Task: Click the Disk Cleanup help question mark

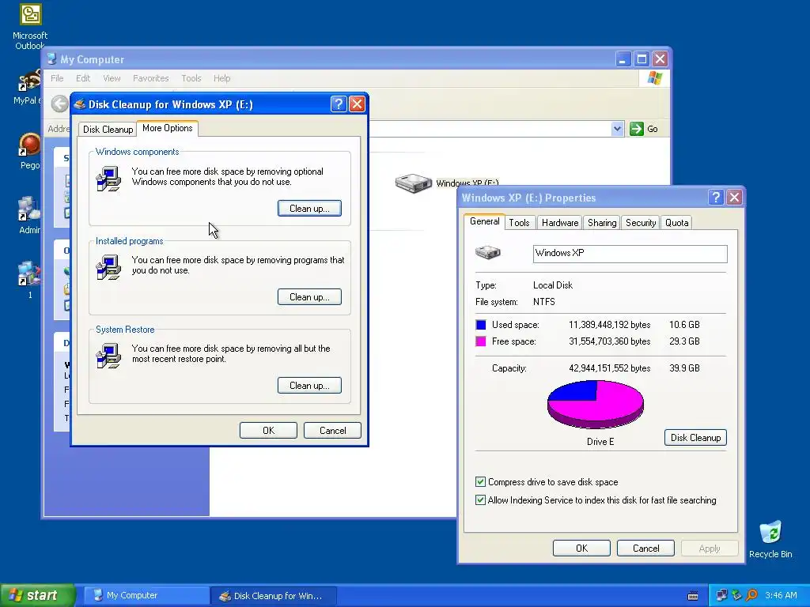Action: pos(339,104)
